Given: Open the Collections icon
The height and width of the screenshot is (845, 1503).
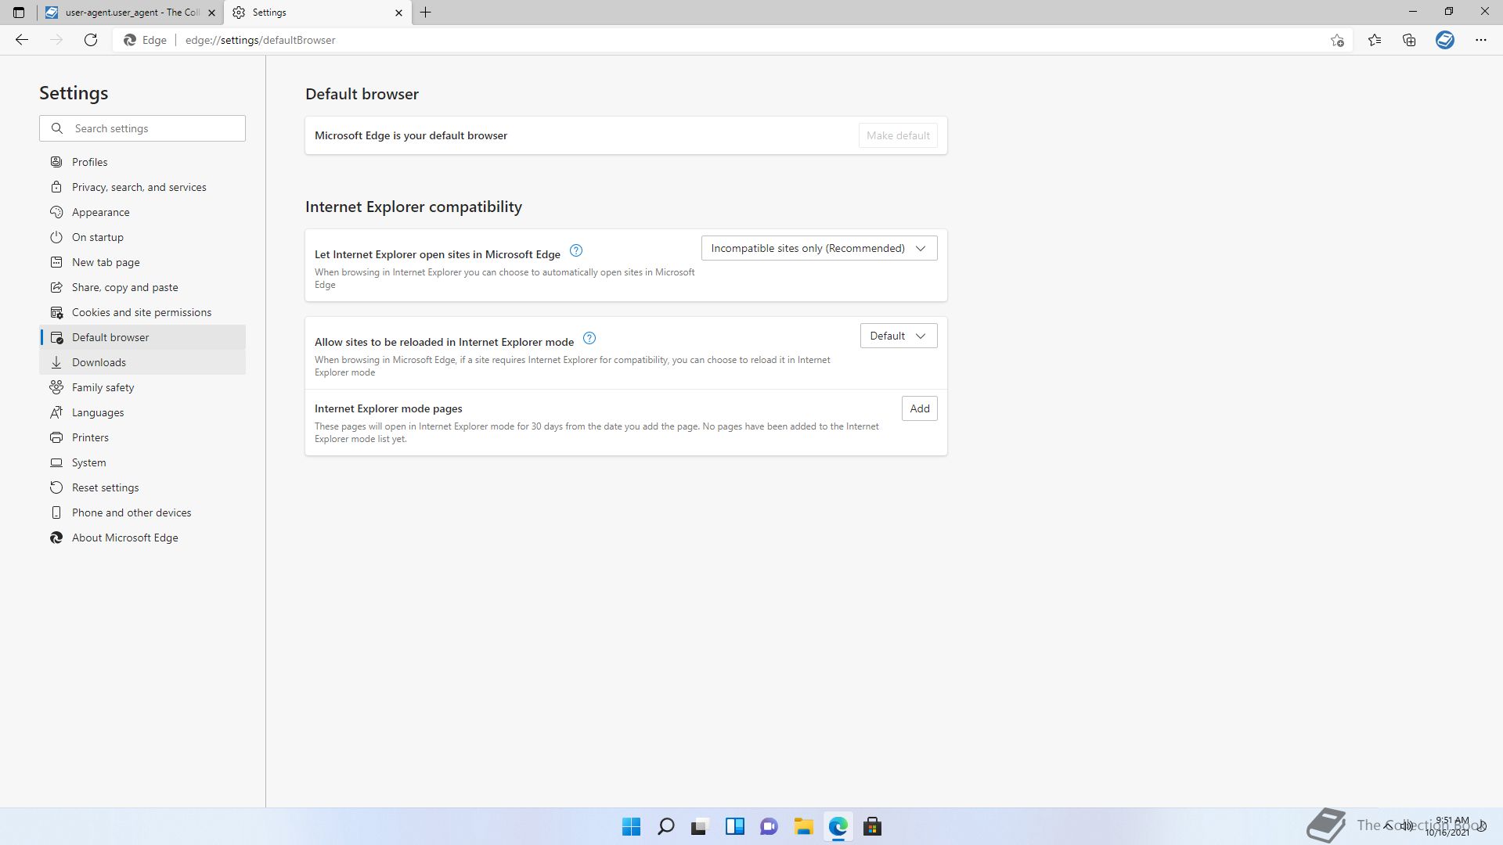Looking at the screenshot, I should pyautogui.click(x=1409, y=40).
